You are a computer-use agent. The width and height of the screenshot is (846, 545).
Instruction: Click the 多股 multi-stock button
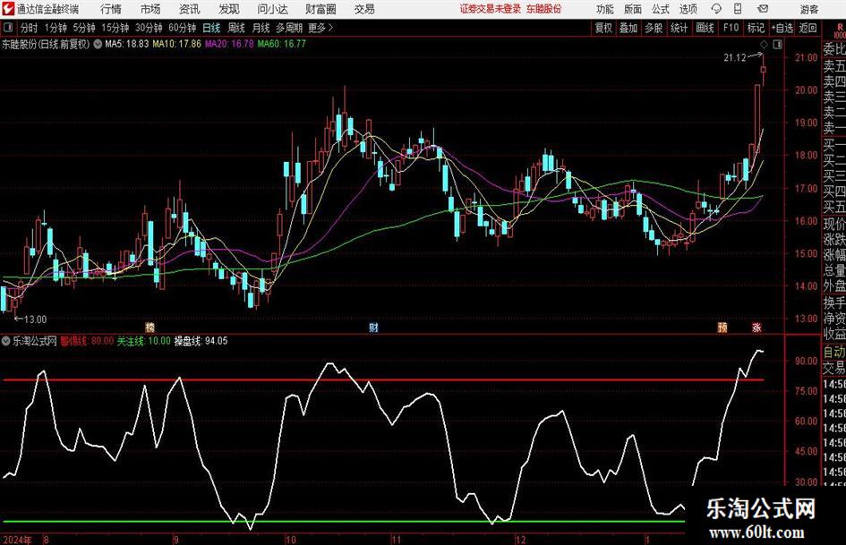point(654,28)
